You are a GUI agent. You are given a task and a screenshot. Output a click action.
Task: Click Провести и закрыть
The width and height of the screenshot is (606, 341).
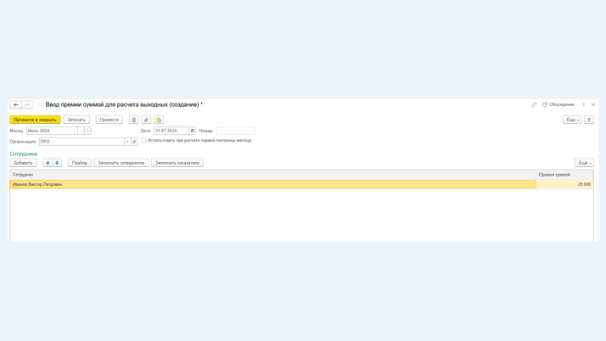35,120
